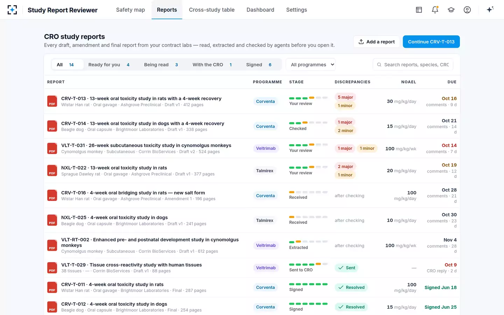Image resolution: width=504 pixels, height=315 pixels.
Task: Click the Sent status badge for VLT-T-029
Action: tap(346, 268)
